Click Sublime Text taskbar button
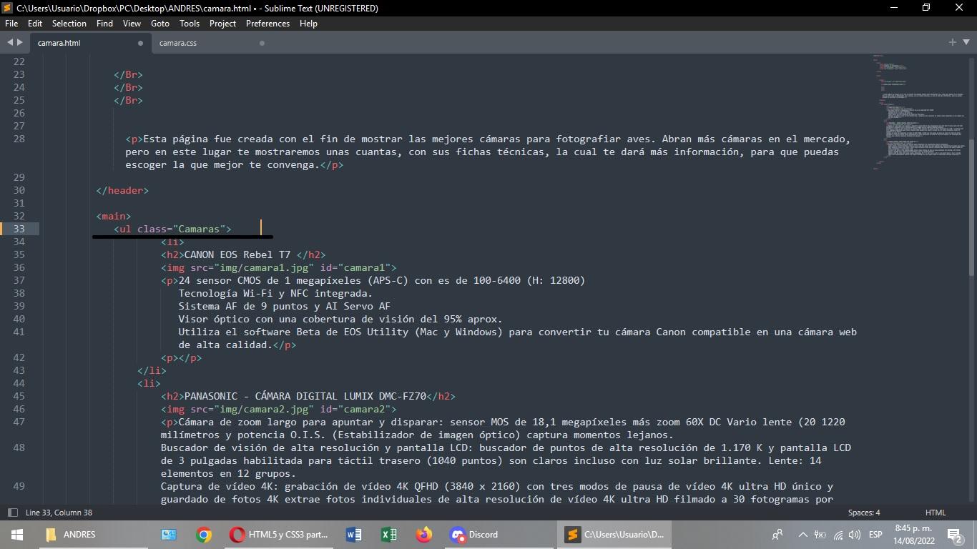 614,535
